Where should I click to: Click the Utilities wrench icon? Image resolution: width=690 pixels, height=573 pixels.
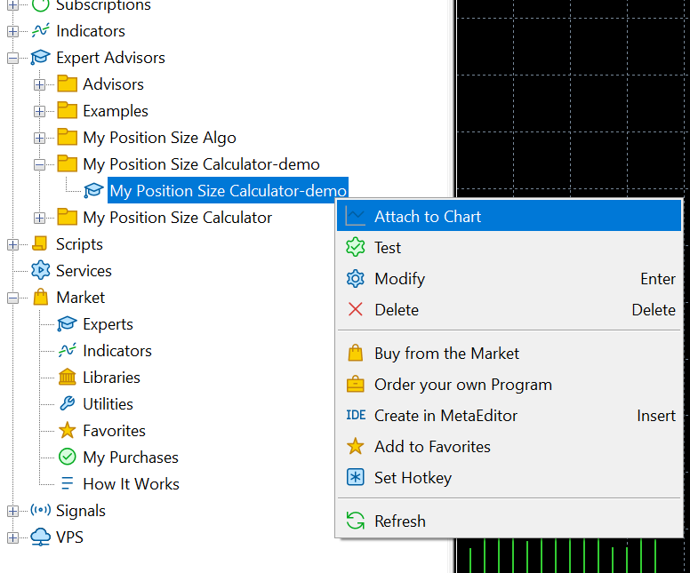click(68, 403)
